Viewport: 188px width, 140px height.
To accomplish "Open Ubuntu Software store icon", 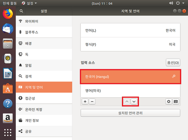I will pyautogui.click(x=8, y=89).
